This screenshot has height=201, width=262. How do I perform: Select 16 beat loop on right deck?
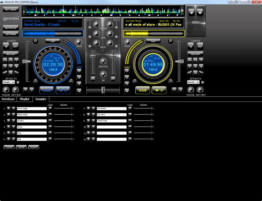195,73
